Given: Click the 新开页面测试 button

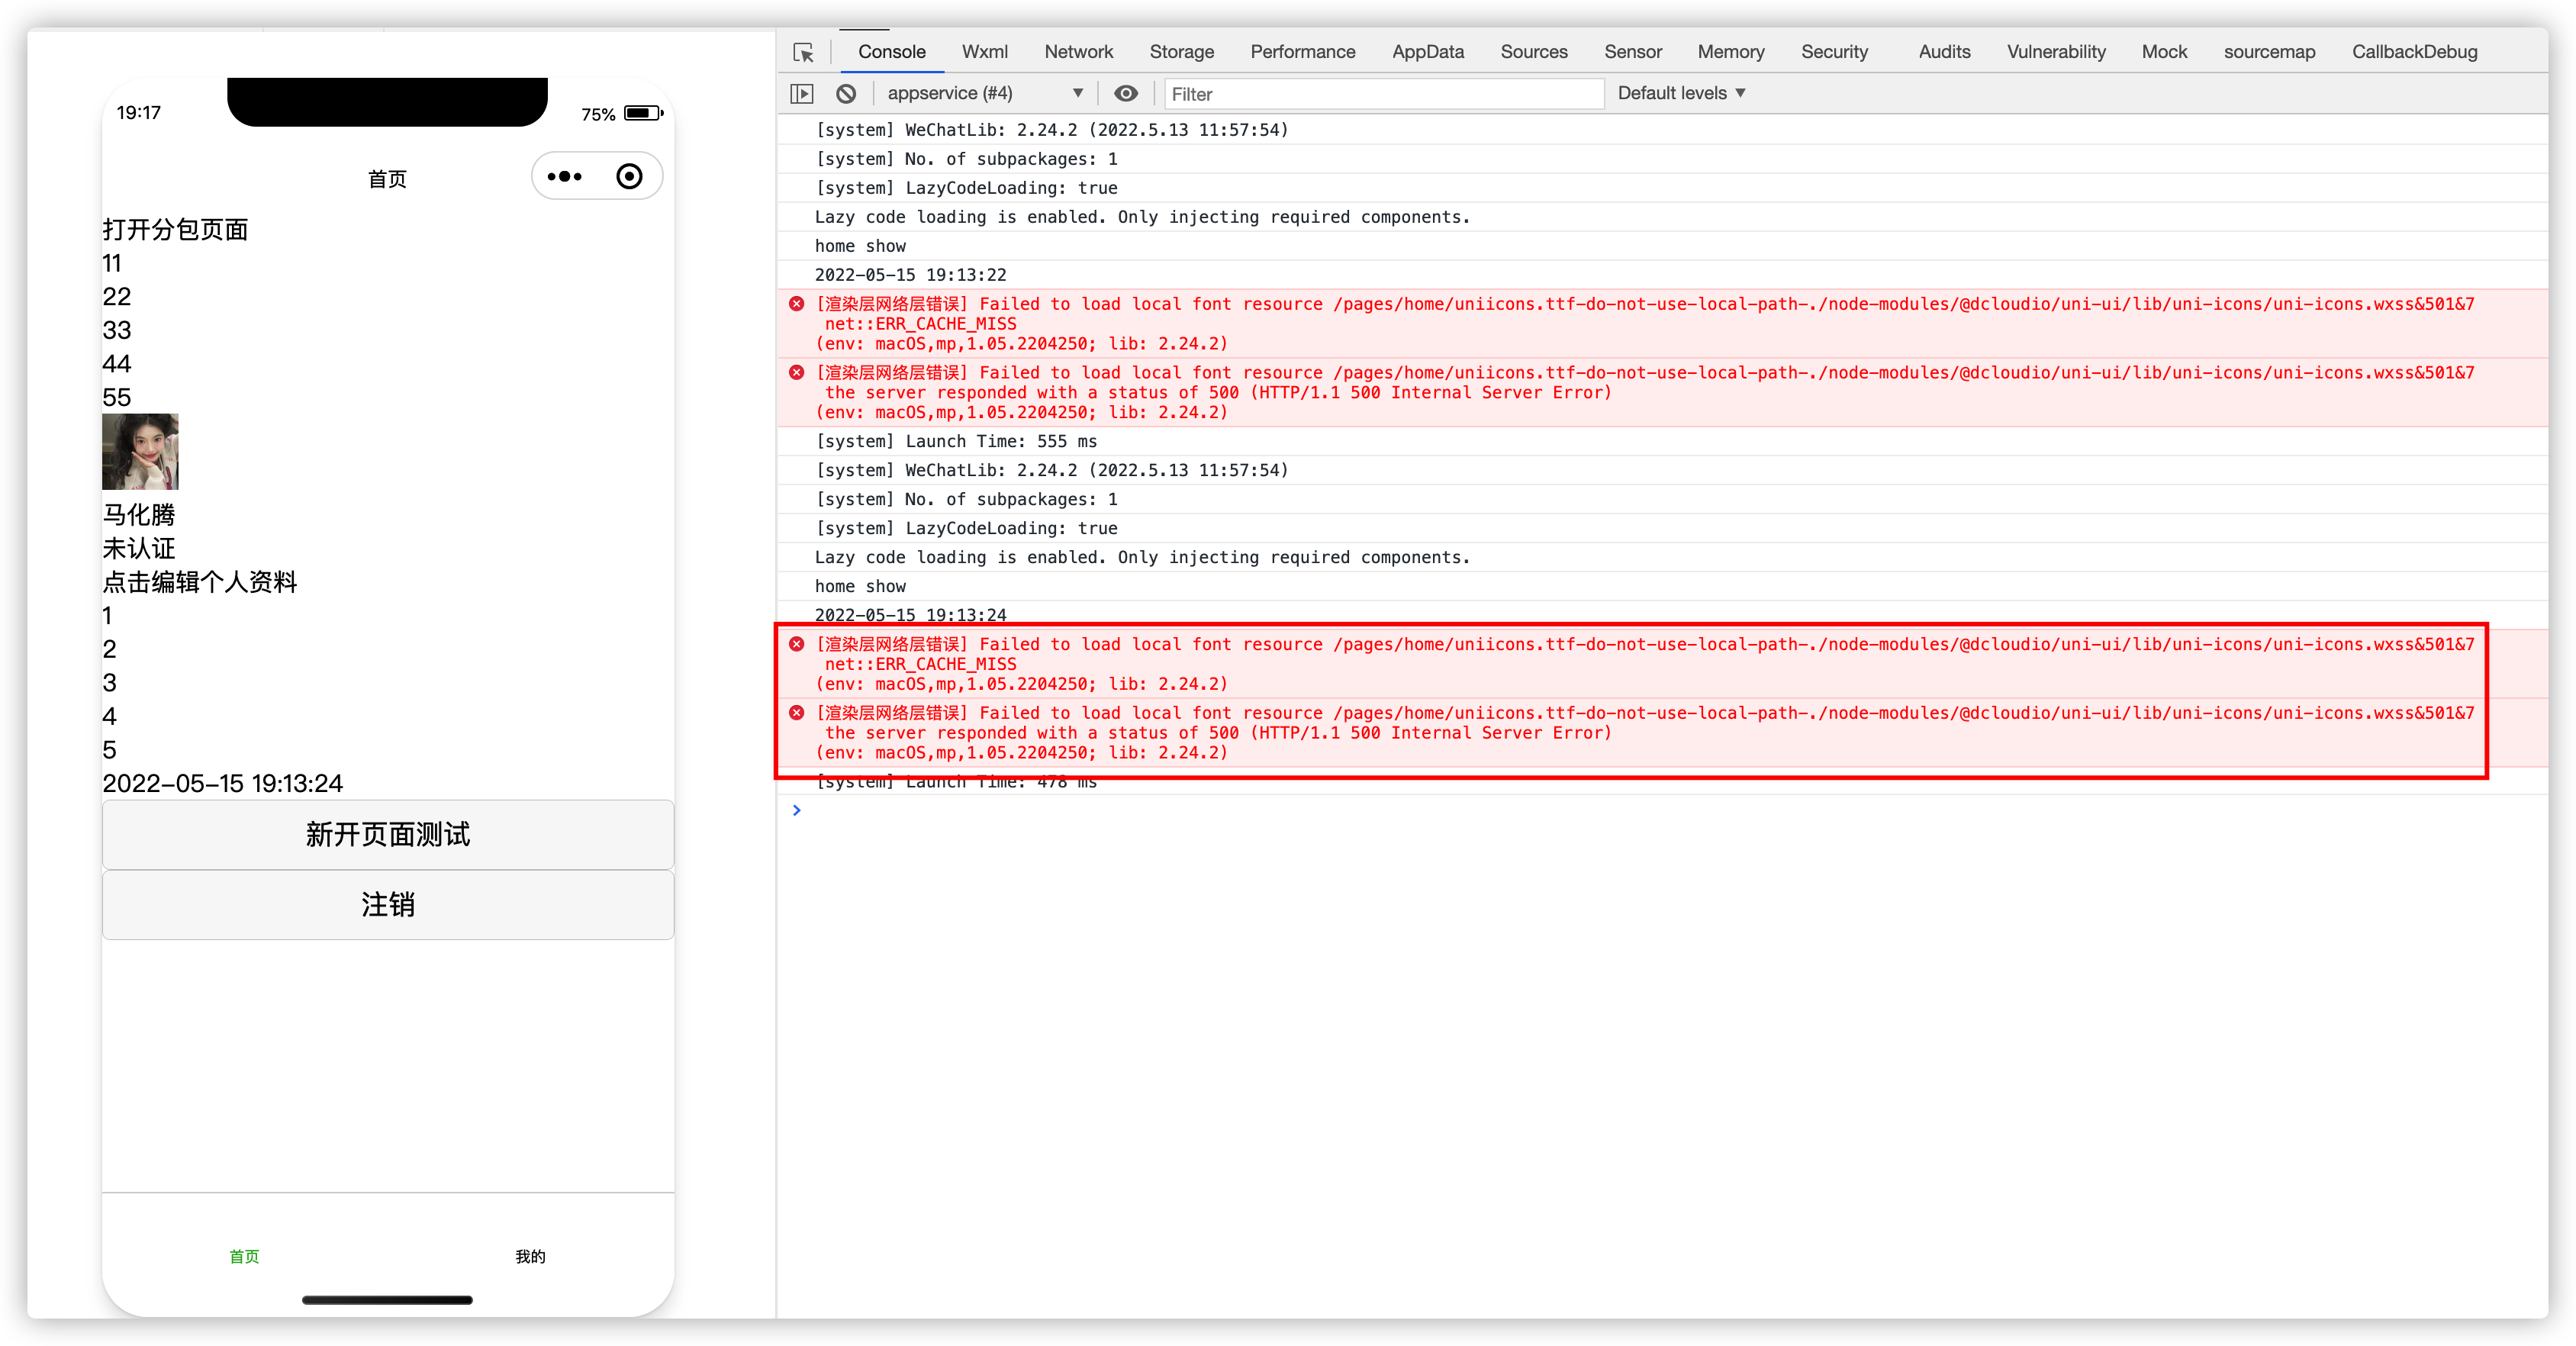Looking at the screenshot, I should 387,835.
